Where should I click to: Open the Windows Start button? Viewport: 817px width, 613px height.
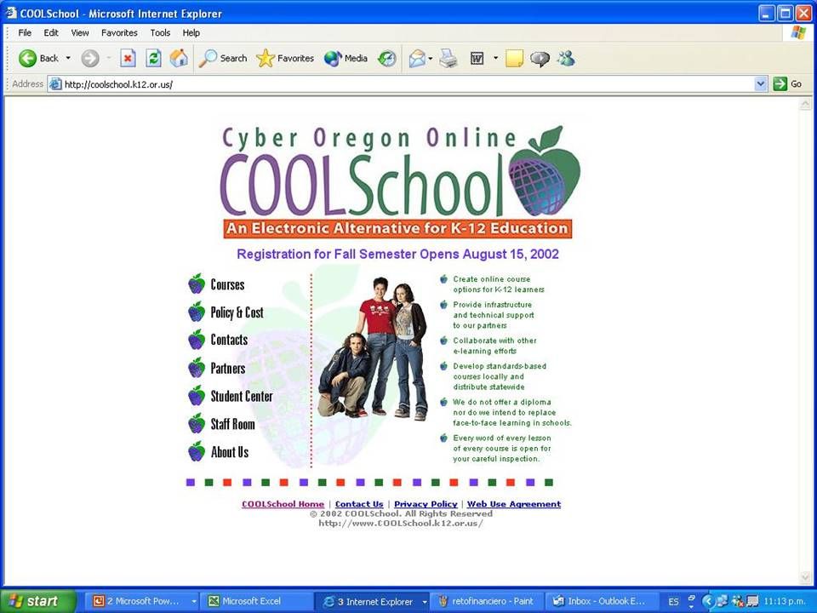pyautogui.click(x=37, y=602)
